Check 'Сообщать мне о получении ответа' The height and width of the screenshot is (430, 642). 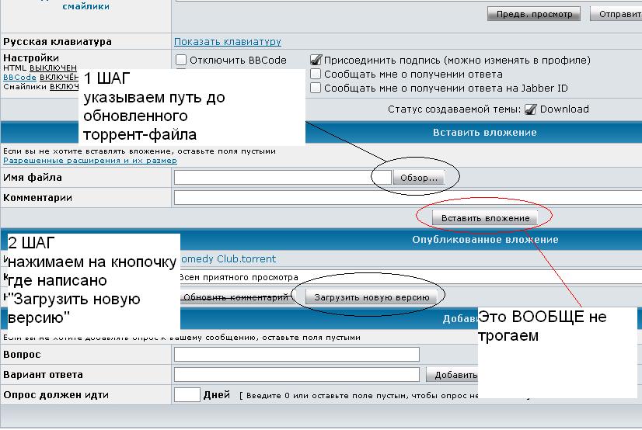pyautogui.click(x=316, y=74)
